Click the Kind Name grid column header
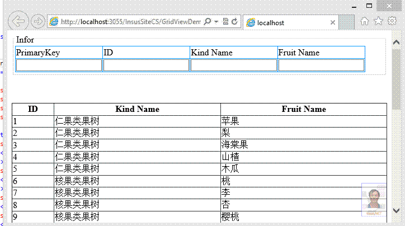This screenshot has width=405, height=226. pos(137,109)
